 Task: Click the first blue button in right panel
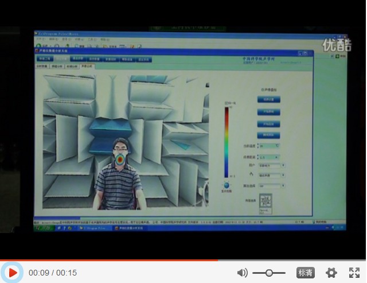pyautogui.click(x=269, y=99)
